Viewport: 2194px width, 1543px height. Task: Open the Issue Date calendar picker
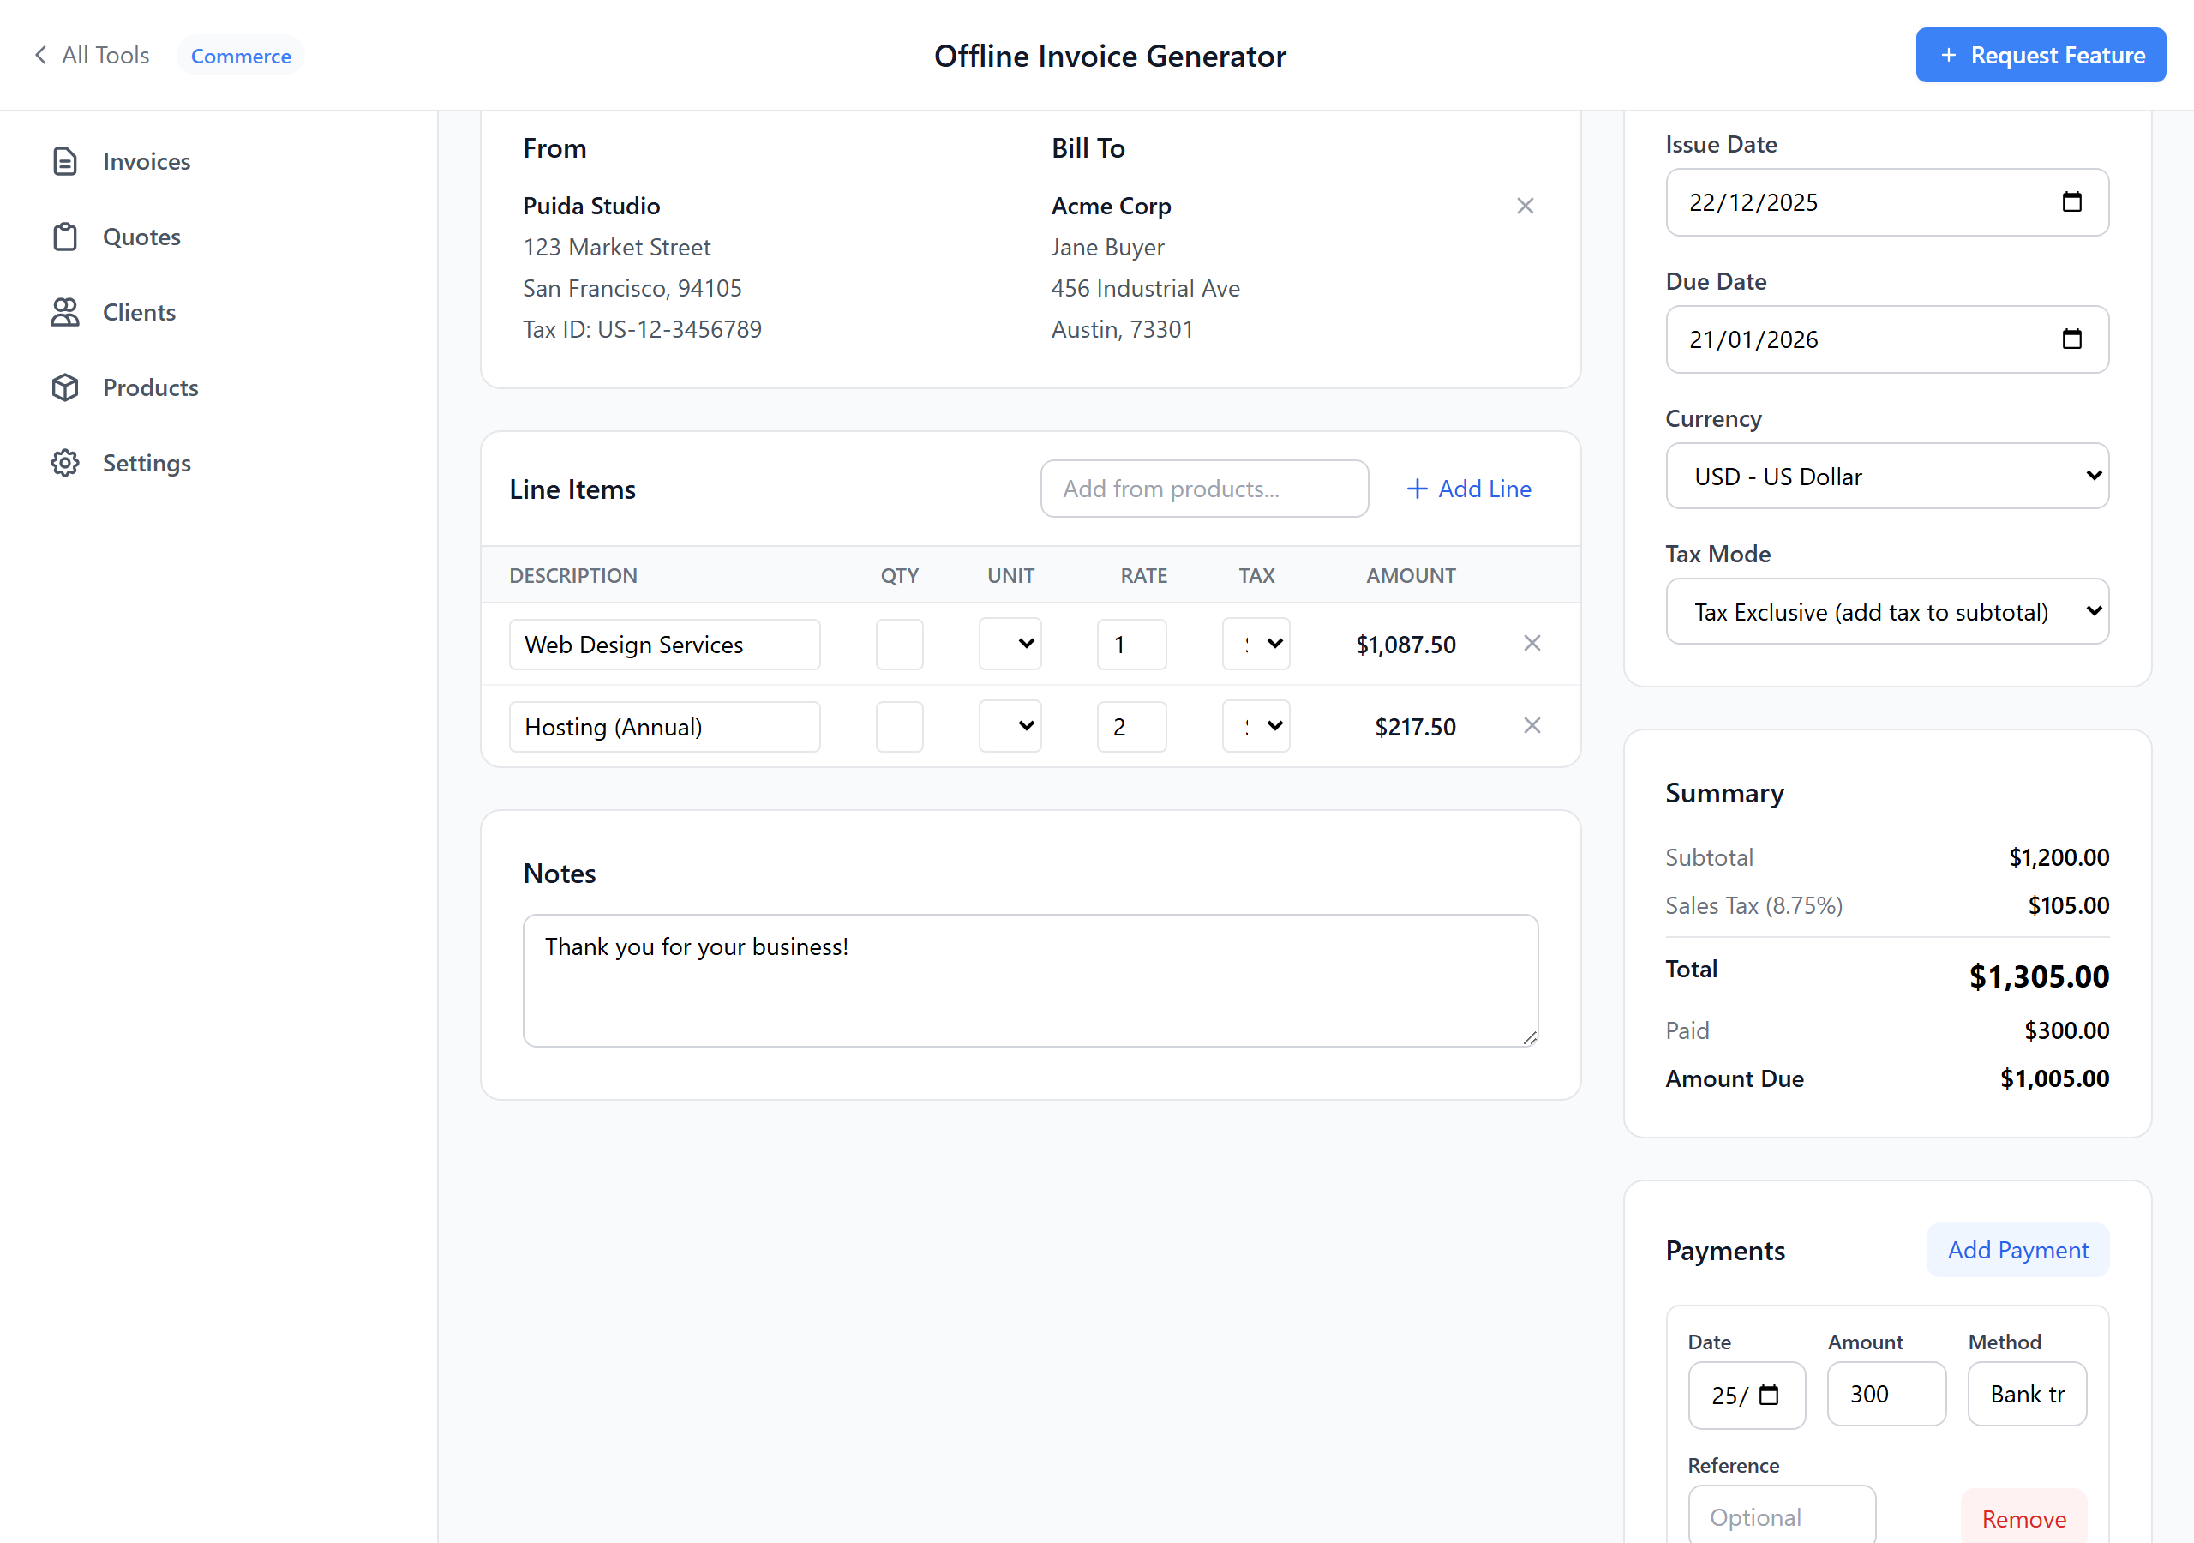tap(2071, 201)
